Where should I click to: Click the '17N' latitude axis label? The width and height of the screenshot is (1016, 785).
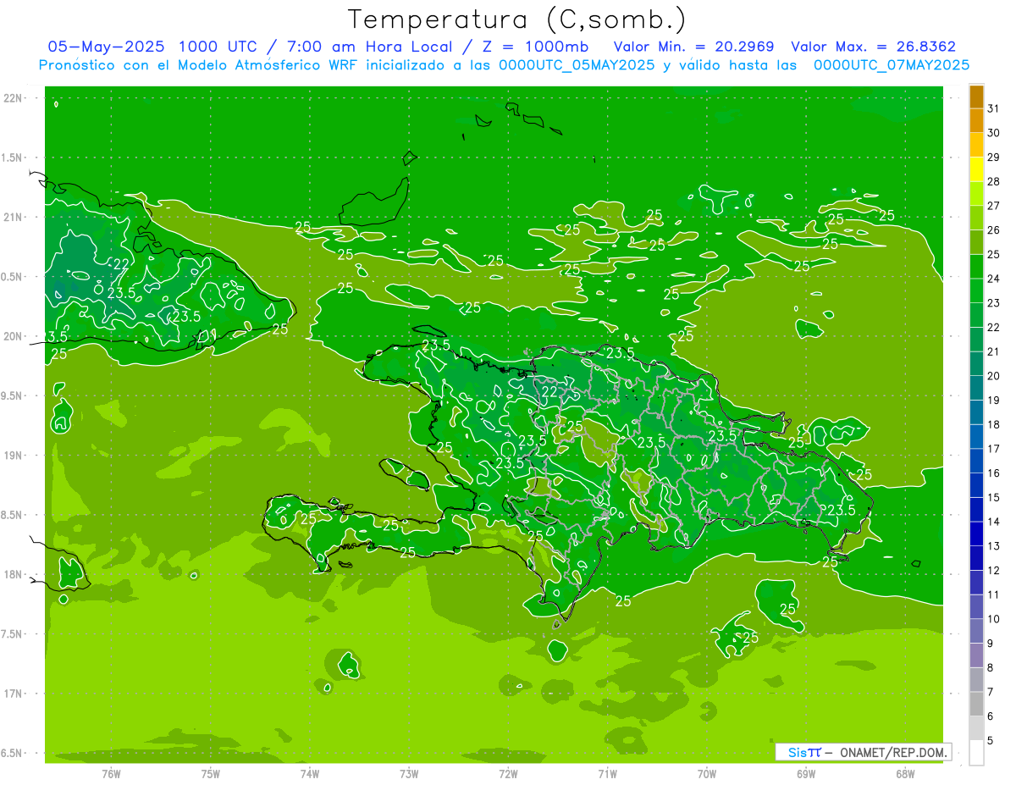click(14, 694)
